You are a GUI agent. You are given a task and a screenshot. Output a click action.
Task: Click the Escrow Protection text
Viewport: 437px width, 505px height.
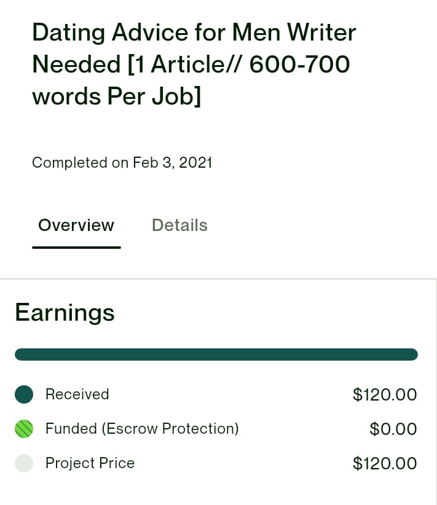click(x=170, y=429)
